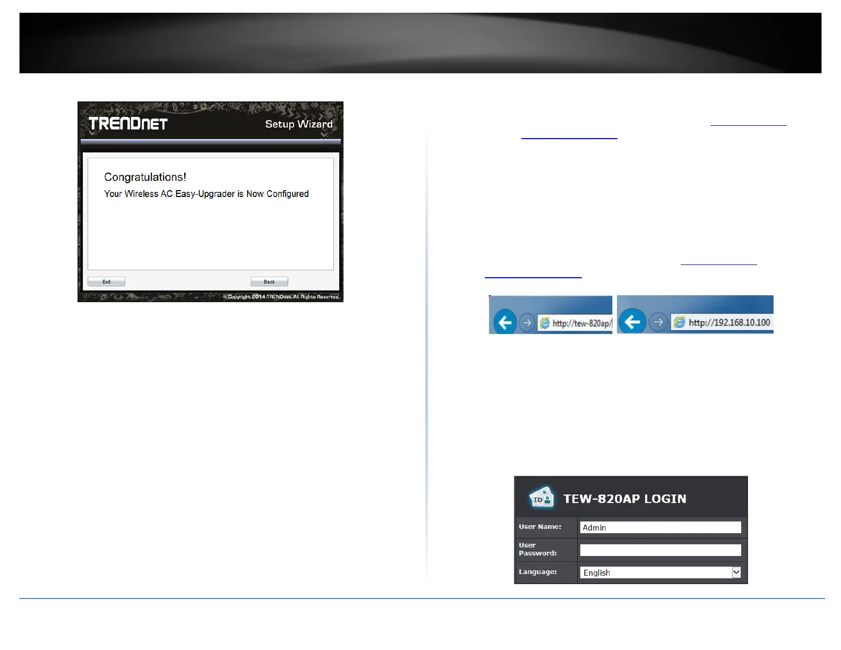Click browser back arrow beside http://tew-820ap/
This screenshot has height=650, width=841.
[x=505, y=322]
